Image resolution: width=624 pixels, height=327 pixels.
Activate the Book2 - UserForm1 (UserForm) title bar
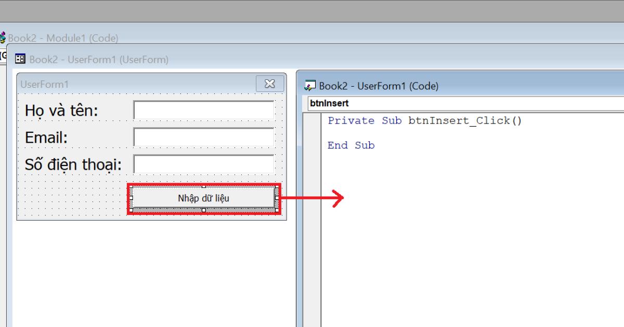click(x=104, y=59)
